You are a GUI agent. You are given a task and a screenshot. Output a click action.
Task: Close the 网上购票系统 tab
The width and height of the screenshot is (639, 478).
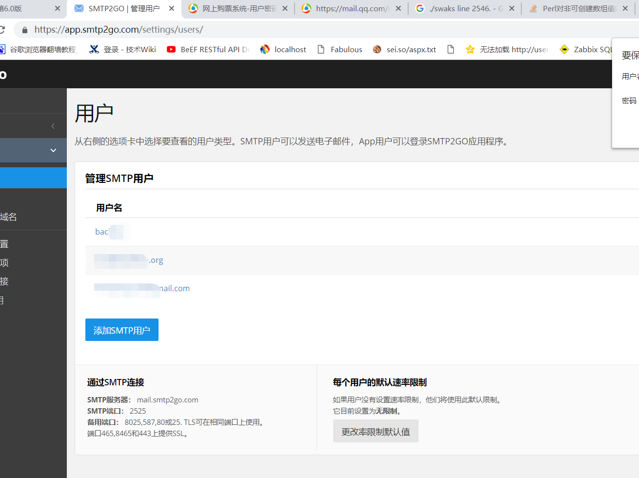point(285,9)
